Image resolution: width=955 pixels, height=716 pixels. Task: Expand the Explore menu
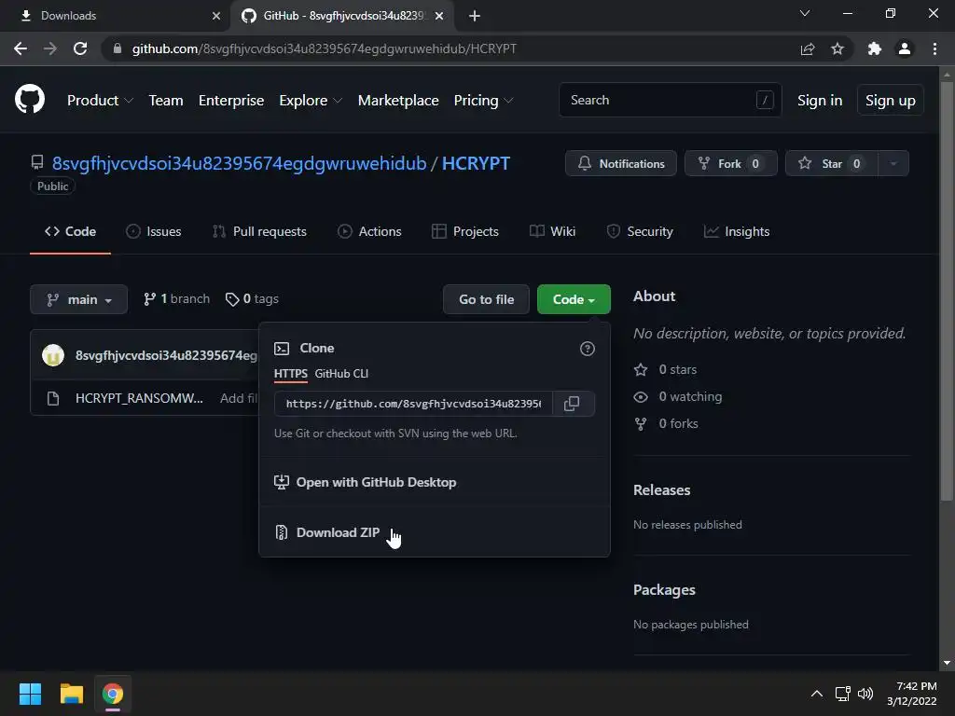point(311,101)
